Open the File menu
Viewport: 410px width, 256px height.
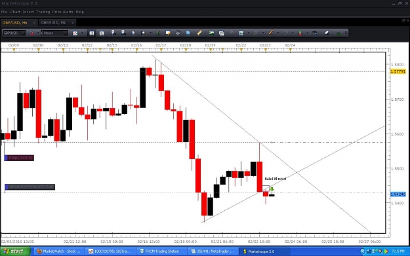coord(4,12)
